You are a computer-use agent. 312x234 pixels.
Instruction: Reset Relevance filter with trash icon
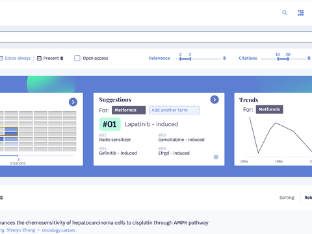pyautogui.click(x=224, y=58)
